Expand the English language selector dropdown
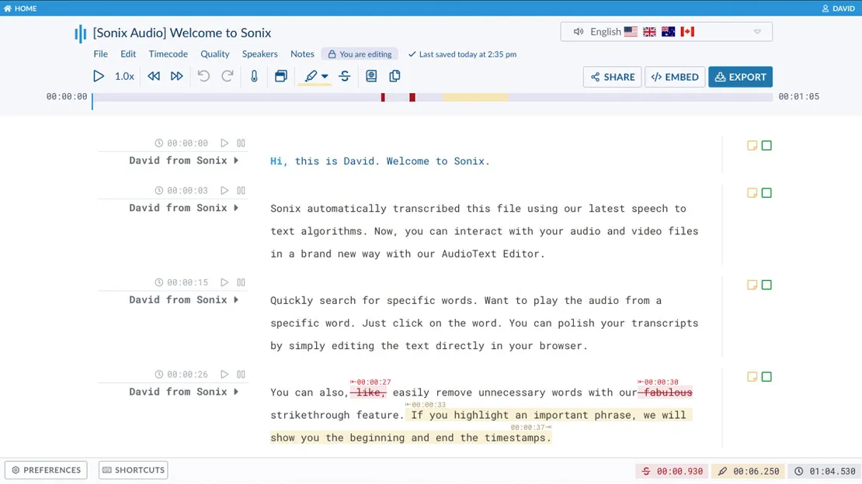The height and width of the screenshot is (484, 862). [x=756, y=31]
